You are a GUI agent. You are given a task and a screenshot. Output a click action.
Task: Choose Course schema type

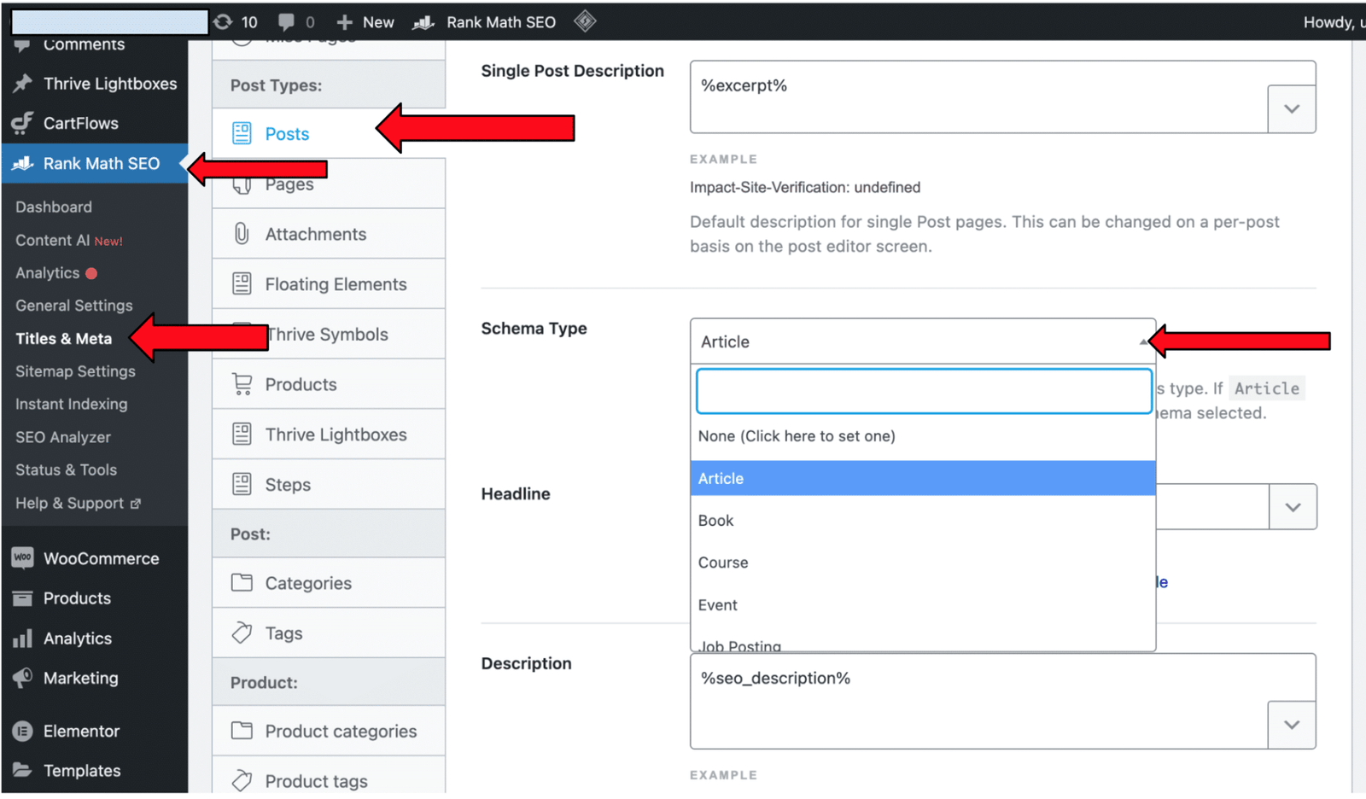point(923,563)
